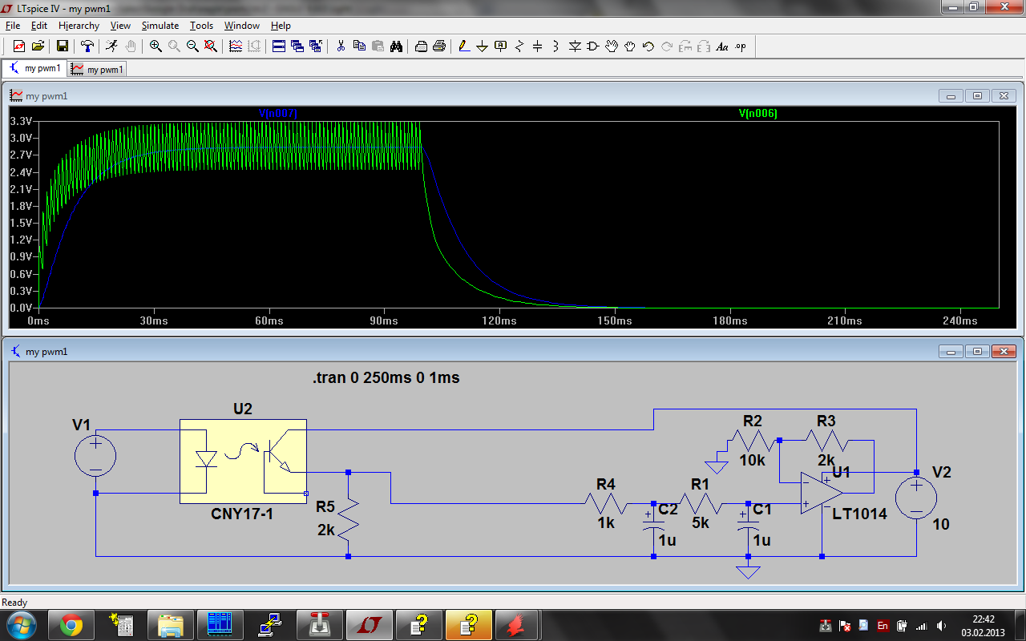The image size is (1026, 641).
Task: Open the Simulate menu
Action: (x=160, y=26)
